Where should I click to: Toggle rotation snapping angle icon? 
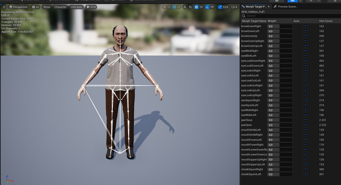coord(207,7)
